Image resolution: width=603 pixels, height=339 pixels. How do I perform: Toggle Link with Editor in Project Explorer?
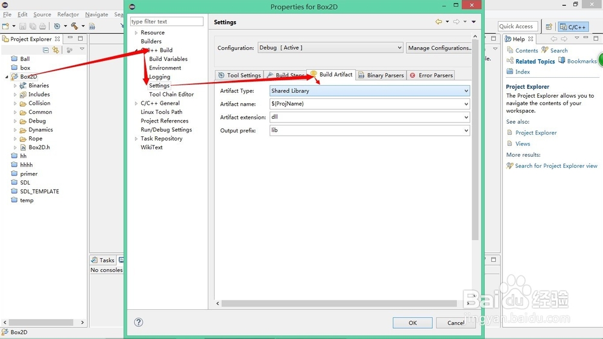[x=55, y=50]
